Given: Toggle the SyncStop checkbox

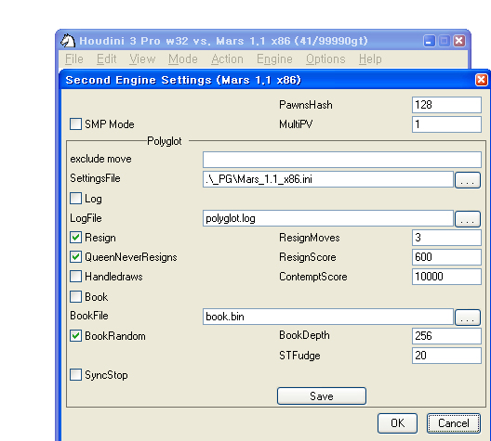Looking at the screenshot, I should click(75, 375).
